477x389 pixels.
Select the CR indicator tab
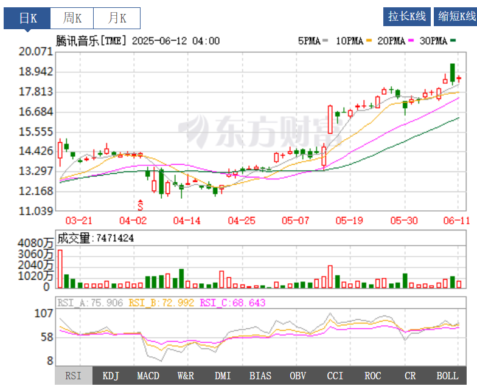tap(410, 376)
